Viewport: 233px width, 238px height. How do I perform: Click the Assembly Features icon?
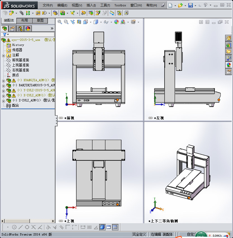tap(62, 13)
